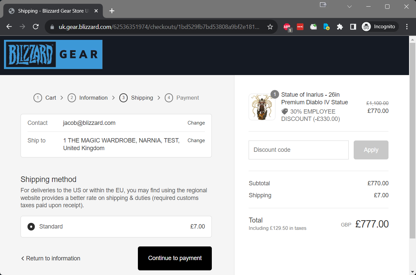Minimize the browser window
Screen dimensions: 416x275
pos(368,7)
